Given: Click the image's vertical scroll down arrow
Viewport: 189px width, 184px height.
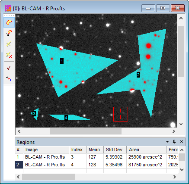Looking at the screenshot, I should click(x=181, y=124).
